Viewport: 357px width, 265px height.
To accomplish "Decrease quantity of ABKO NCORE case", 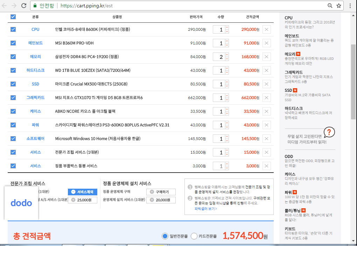I will coord(227,113).
